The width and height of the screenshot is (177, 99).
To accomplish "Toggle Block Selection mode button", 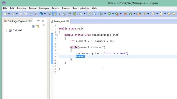I will point(59,14).
